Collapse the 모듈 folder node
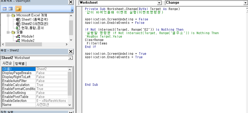Viewport: 248px width, 113px height. tap(8, 32)
